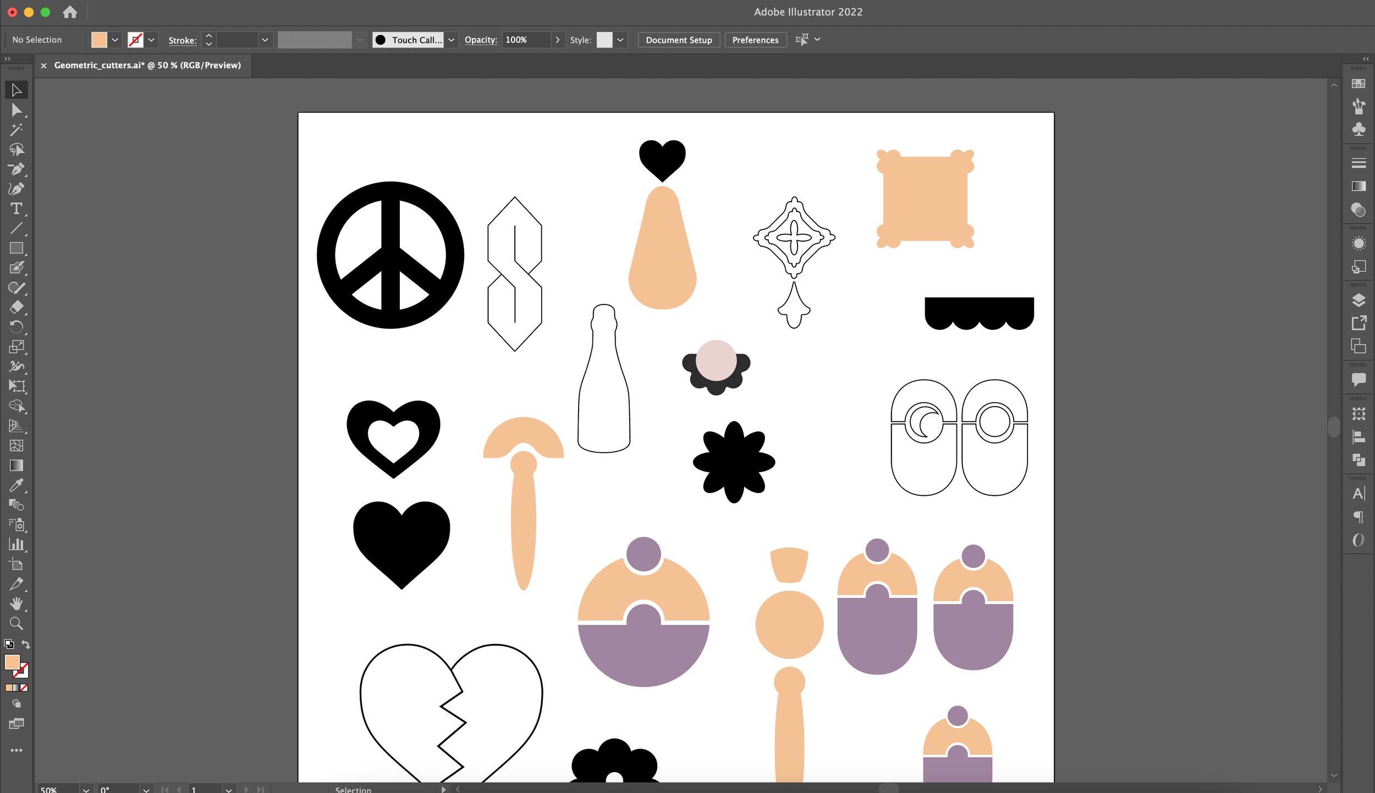Pick the Eyedropper tool

pyautogui.click(x=16, y=485)
